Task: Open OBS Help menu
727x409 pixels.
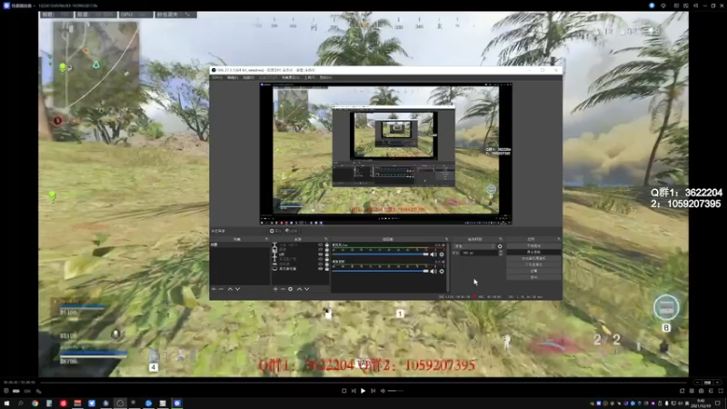Action: coord(325,77)
